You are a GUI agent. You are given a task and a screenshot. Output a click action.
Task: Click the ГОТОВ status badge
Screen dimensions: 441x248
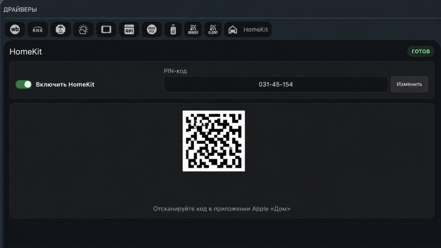(x=421, y=51)
